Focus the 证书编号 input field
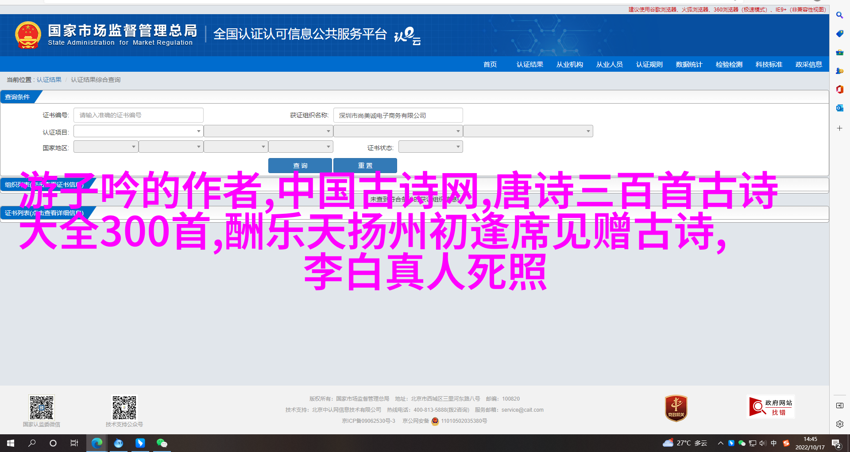 point(139,115)
